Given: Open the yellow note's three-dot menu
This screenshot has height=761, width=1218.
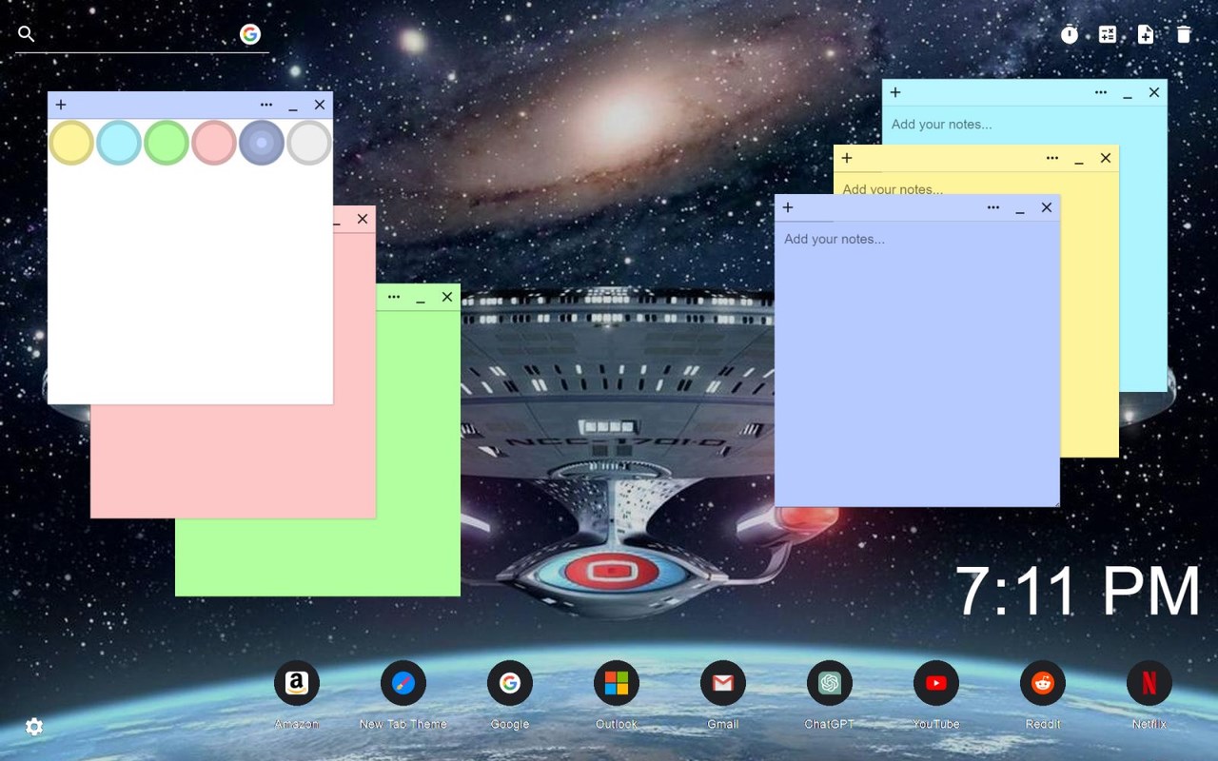Looking at the screenshot, I should [x=1052, y=158].
